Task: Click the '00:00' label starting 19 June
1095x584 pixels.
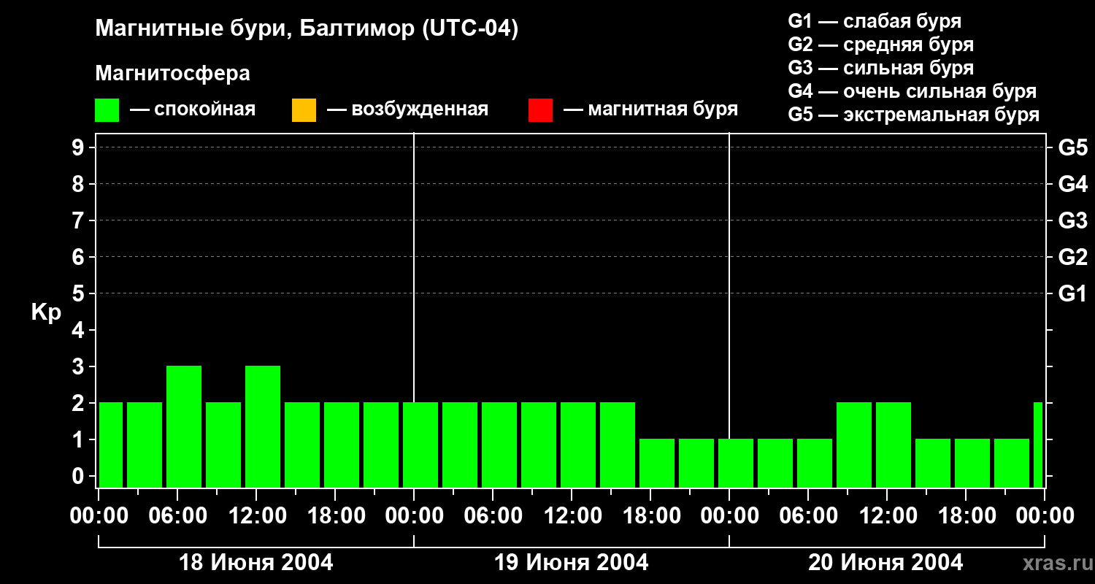Action: (x=414, y=516)
